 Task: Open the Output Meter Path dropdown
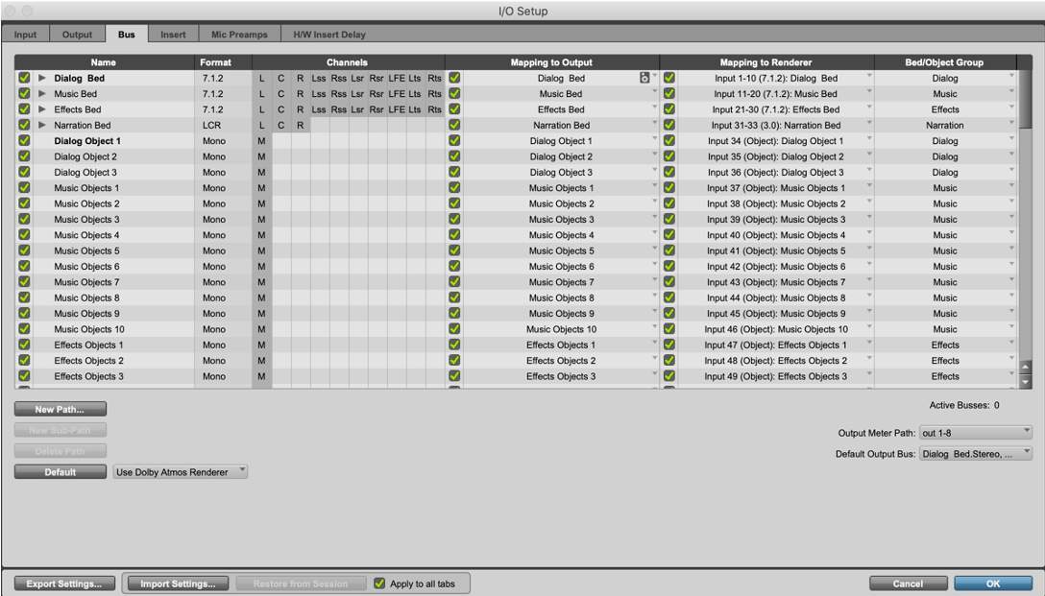point(975,433)
